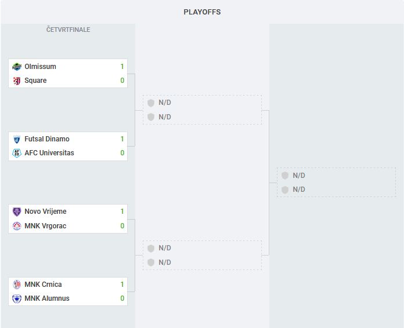This screenshot has height=328, width=404.
Task: Open the Futsal Dinamo team link
Action: (47, 139)
